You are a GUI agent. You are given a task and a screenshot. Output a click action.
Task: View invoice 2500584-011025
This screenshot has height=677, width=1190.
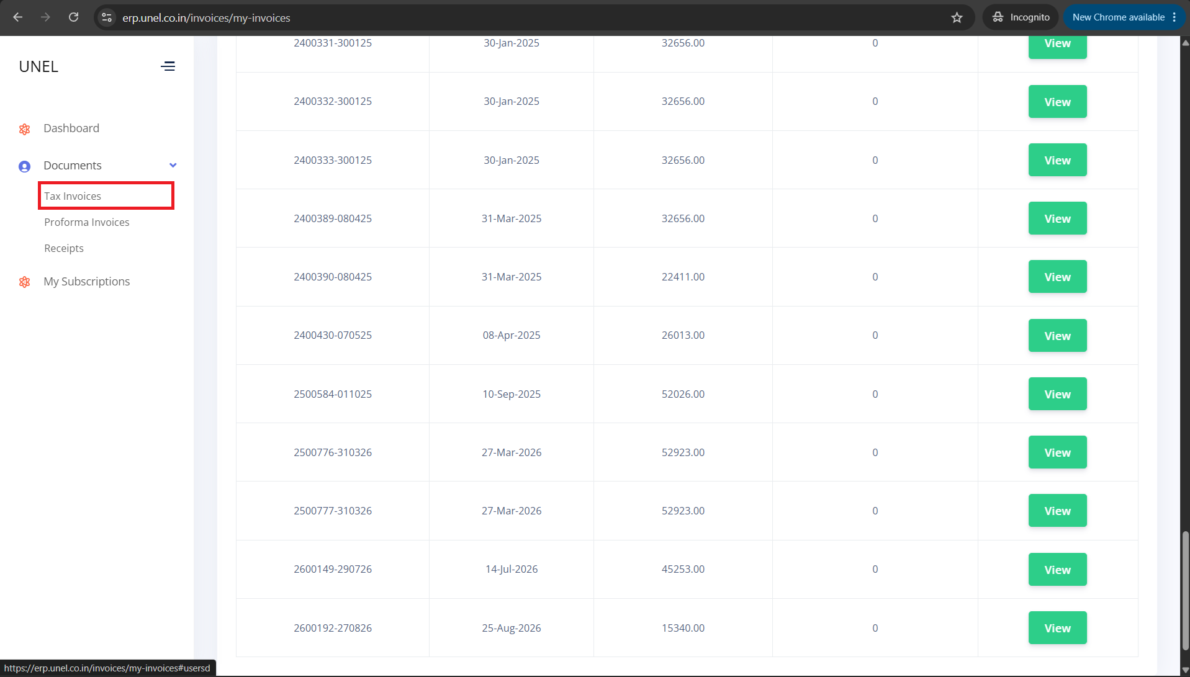(x=1057, y=394)
